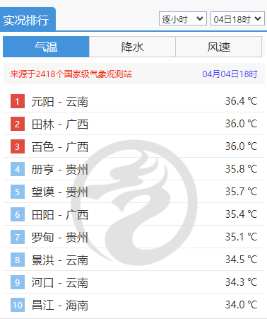Click rank badge number 1
Viewport: 267px width, 319px height.
pyautogui.click(x=18, y=101)
